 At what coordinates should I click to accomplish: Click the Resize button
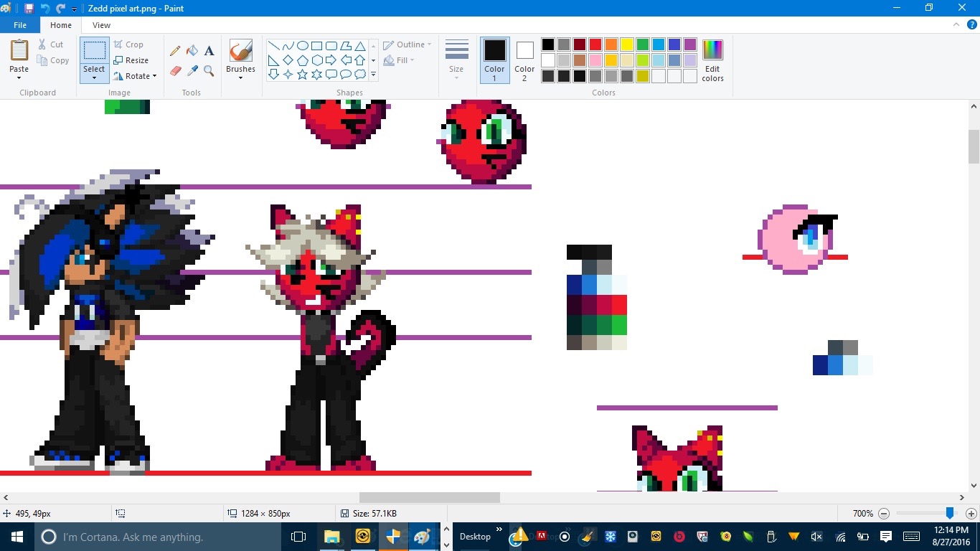coord(131,60)
